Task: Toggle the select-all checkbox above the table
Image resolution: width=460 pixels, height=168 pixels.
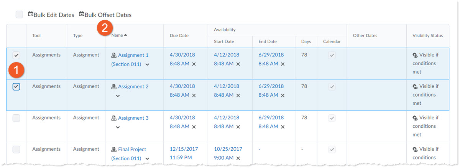Action: click(19, 15)
